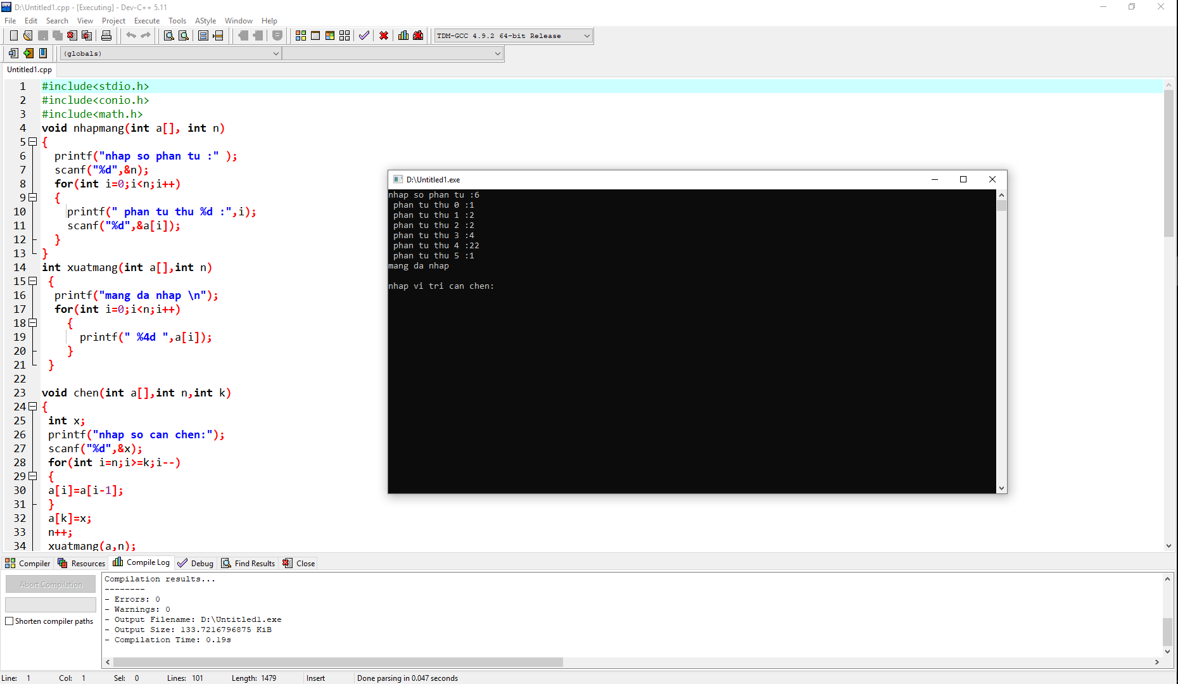1178x684 pixels.
Task: Click the first icon in second toolbar row
Action: tap(13, 53)
